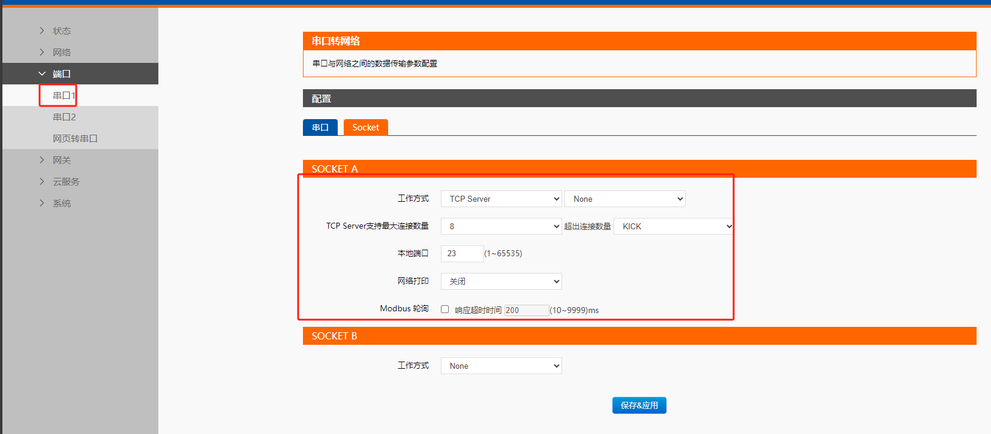Expand the 云服务 sidebar section
Viewport: 991px width, 434px height.
(65, 181)
